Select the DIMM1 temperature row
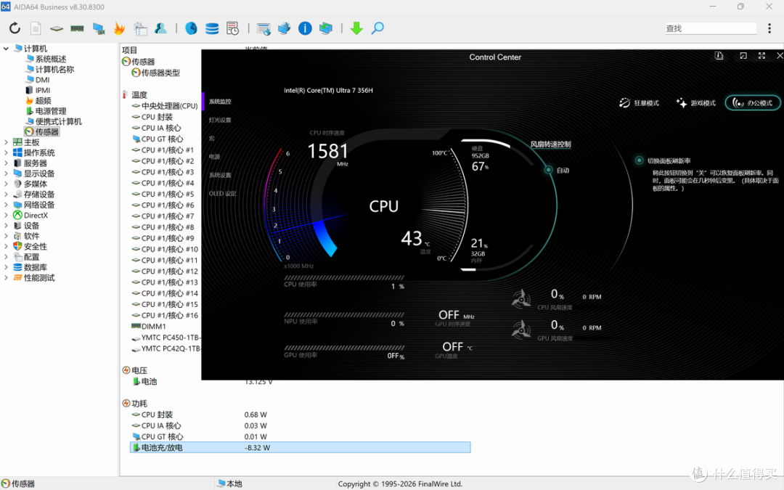This screenshot has height=490, width=784. (153, 327)
